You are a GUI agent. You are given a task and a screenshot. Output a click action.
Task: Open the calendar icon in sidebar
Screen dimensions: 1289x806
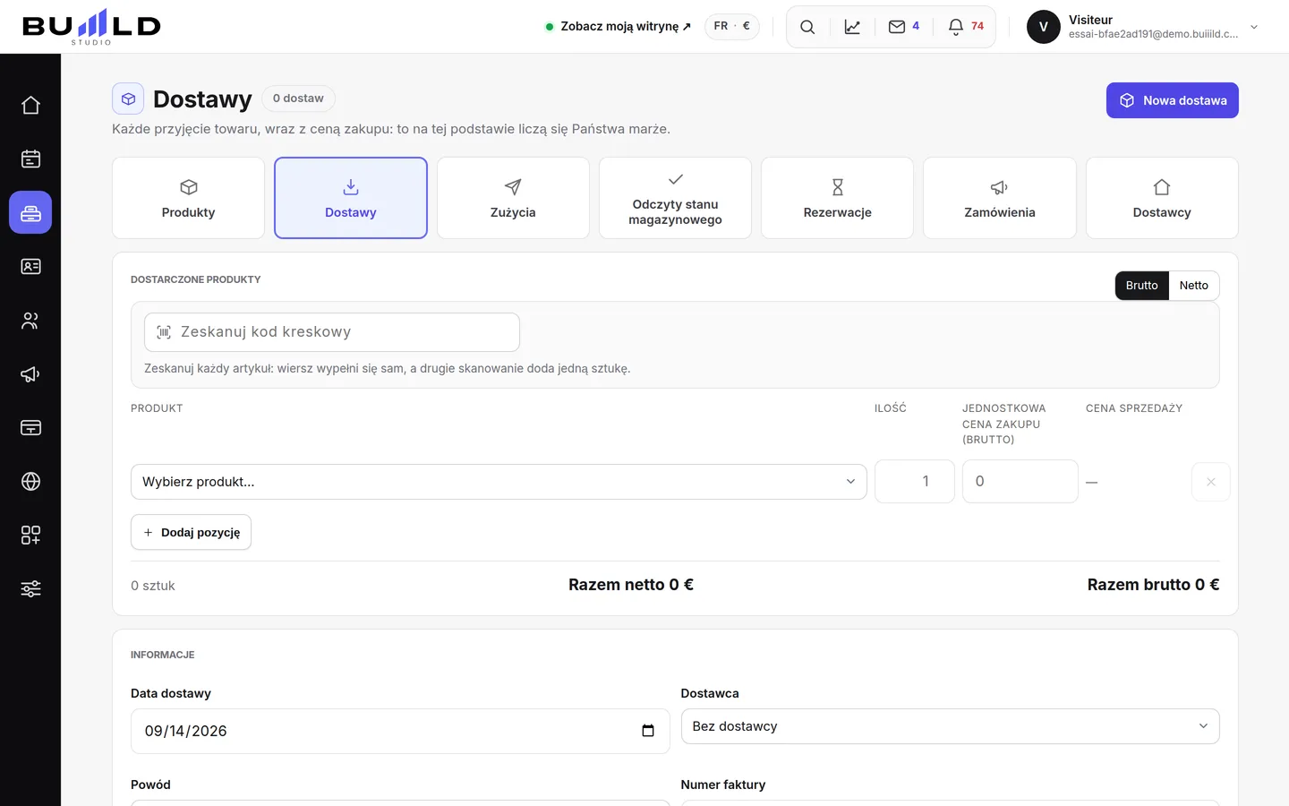click(x=30, y=159)
